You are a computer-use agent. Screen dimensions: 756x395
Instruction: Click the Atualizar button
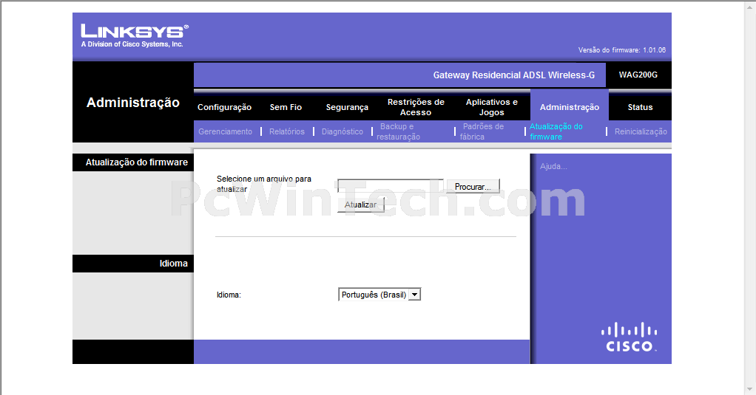pyautogui.click(x=361, y=205)
